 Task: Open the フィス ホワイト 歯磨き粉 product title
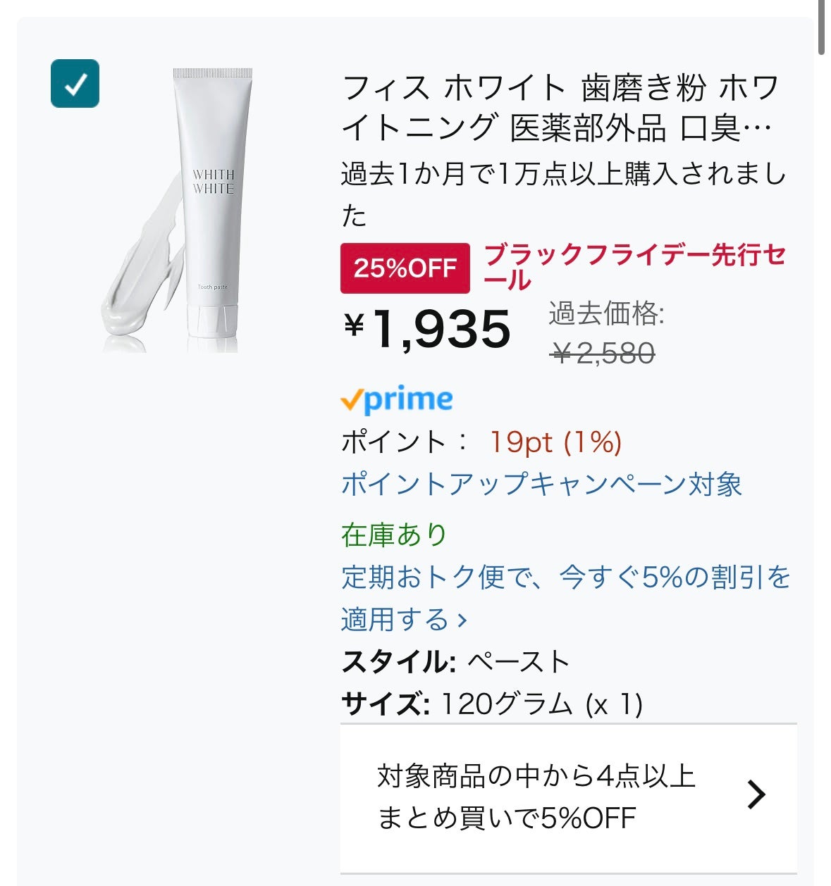pyautogui.click(x=560, y=108)
